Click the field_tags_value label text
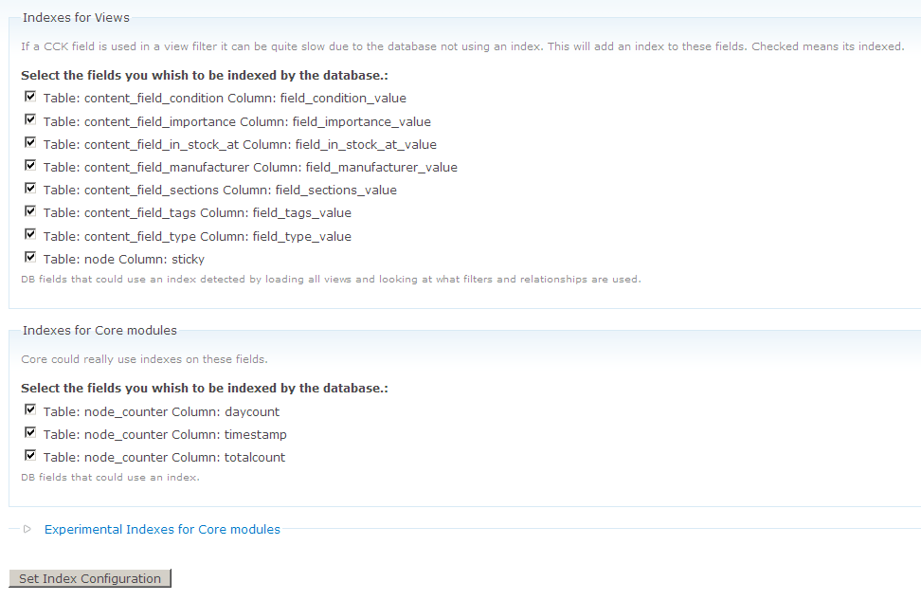This screenshot has width=921, height=600. coord(302,213)
